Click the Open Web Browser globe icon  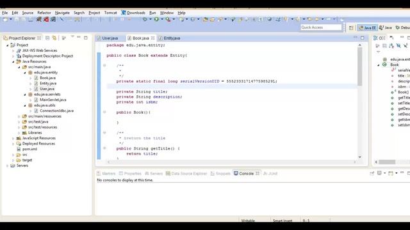click(269, 19)
